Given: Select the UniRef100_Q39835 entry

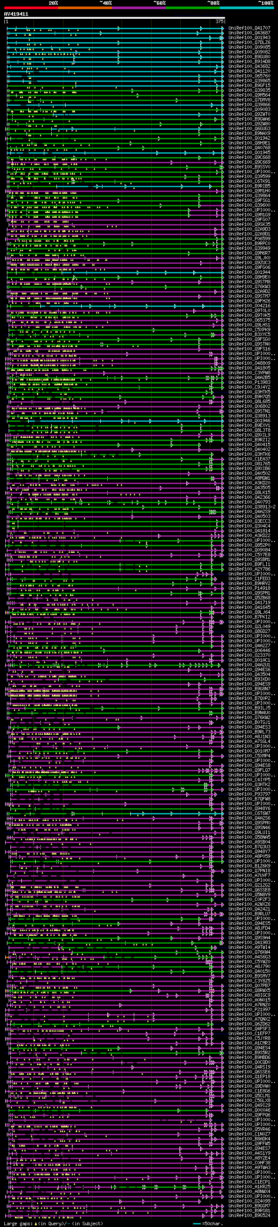Looking at the screenshot, I should click(x=249, y=91).
